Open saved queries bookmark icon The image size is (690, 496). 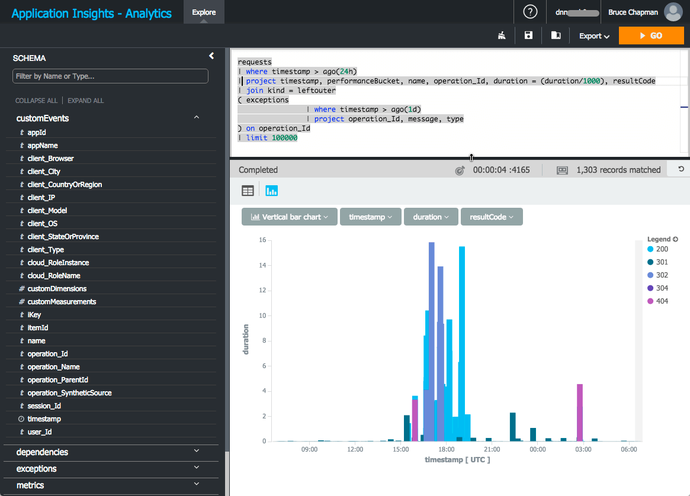click(x=556, y=36)
